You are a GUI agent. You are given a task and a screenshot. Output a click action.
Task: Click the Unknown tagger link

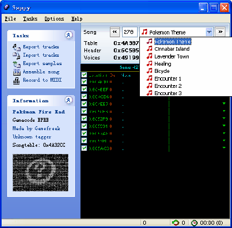(x=32, y=137)
